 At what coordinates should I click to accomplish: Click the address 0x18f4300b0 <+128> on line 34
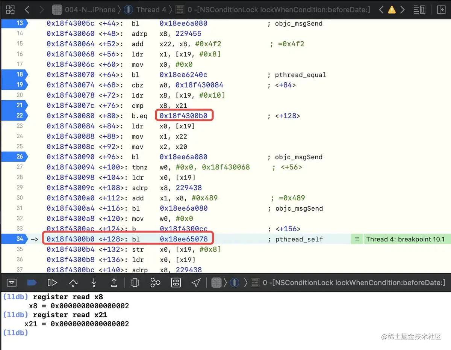[85, 239]
